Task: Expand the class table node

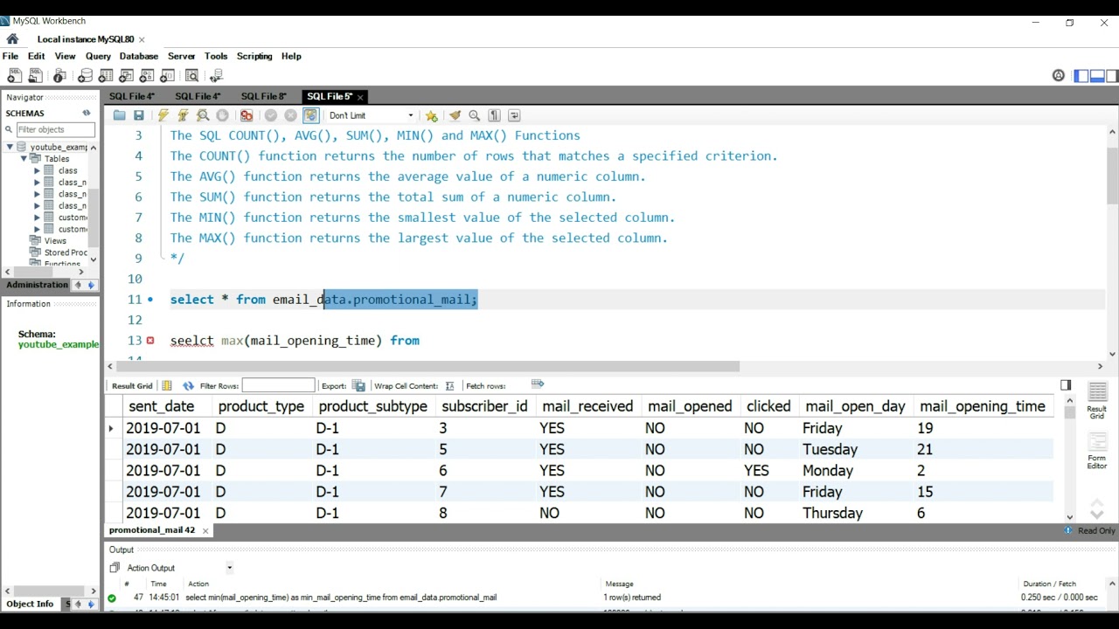Action: (x=38, y=170)
